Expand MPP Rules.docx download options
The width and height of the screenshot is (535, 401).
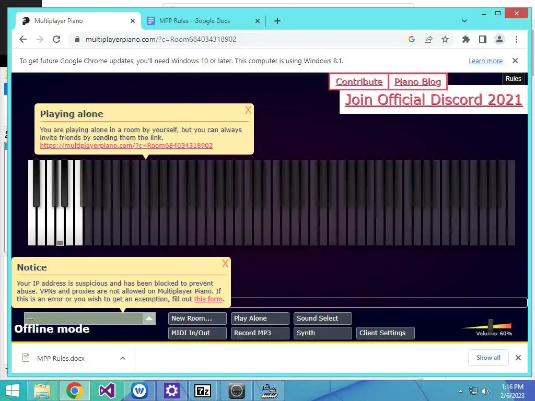(x=123, y=358)
